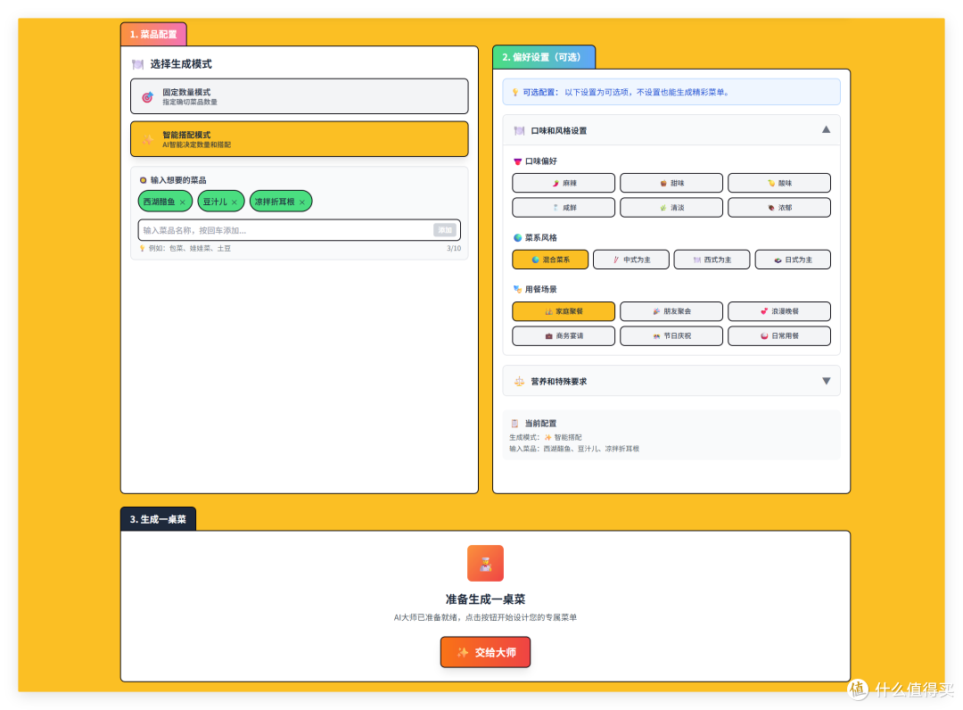Select 朋友聚会 dining scene
This screenshot has width=963, height=710.
click(x=671, y=311)
